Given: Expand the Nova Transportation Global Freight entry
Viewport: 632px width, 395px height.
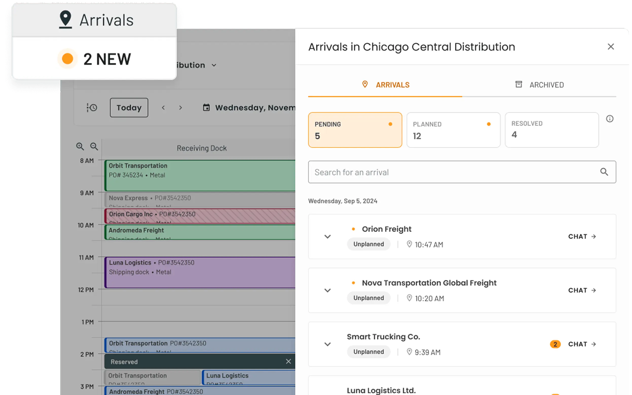Looking at the screenshot, I should [x=327, y=290].
